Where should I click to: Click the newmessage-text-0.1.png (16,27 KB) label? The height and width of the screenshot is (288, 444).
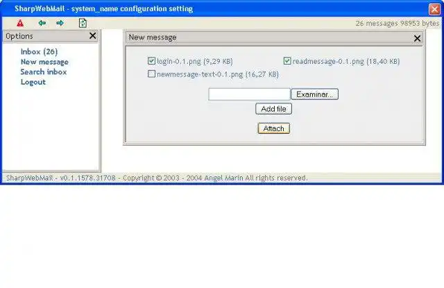[x=218, y=74]
